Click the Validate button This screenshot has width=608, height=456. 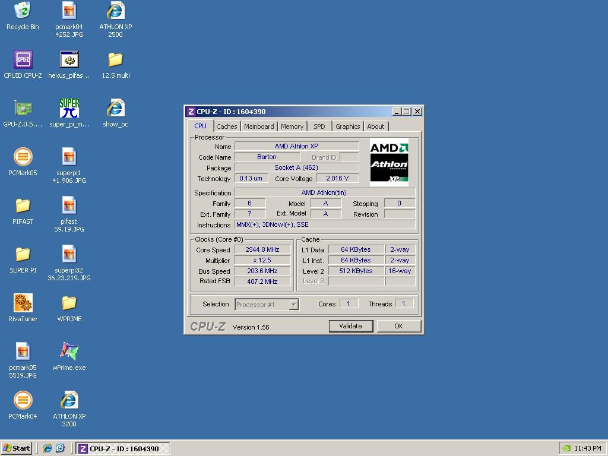tap(350, 326)
